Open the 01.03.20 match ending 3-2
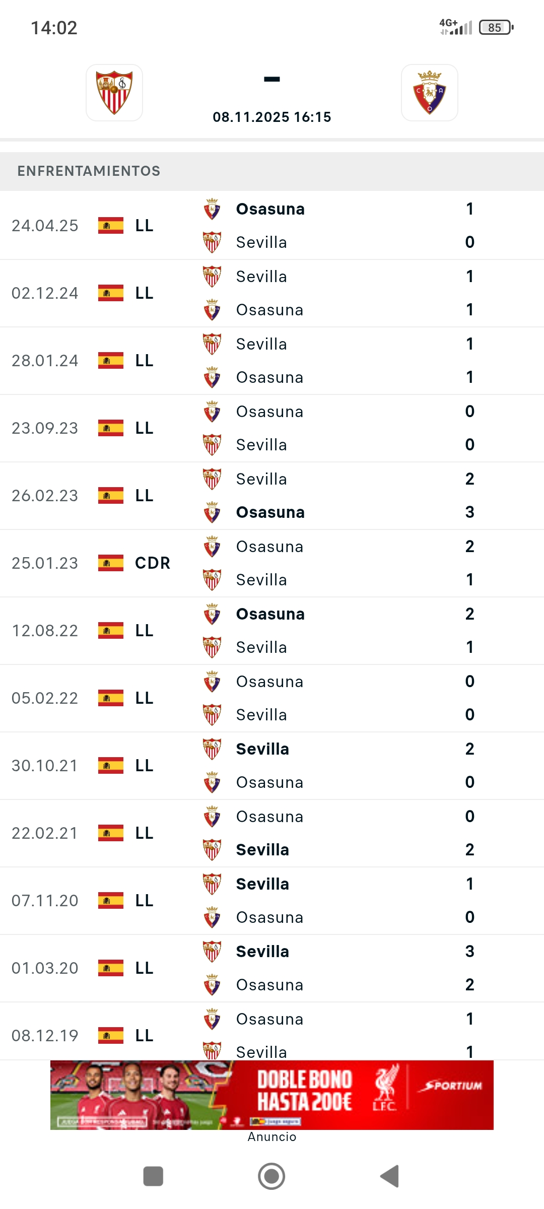Viewport: 544px width, 1209px height. [x=272, y=968]
